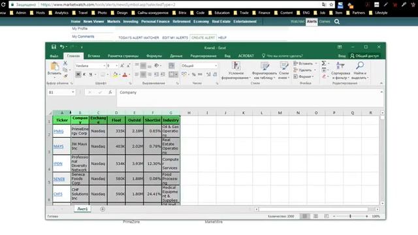Open the number format Общий dropdown
The width and height of the screenshot is (418, 235).
tap(216, 65)
